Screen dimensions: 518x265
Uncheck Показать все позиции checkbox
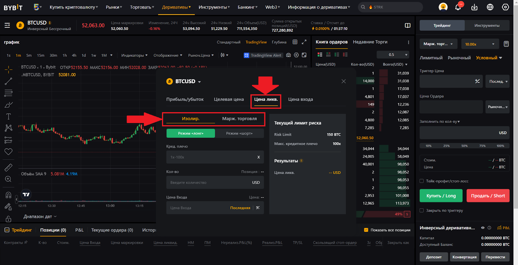tap(366, 230)
